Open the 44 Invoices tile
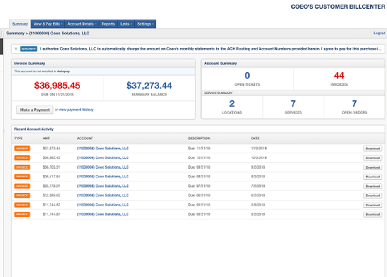 [x=339, y=79]
